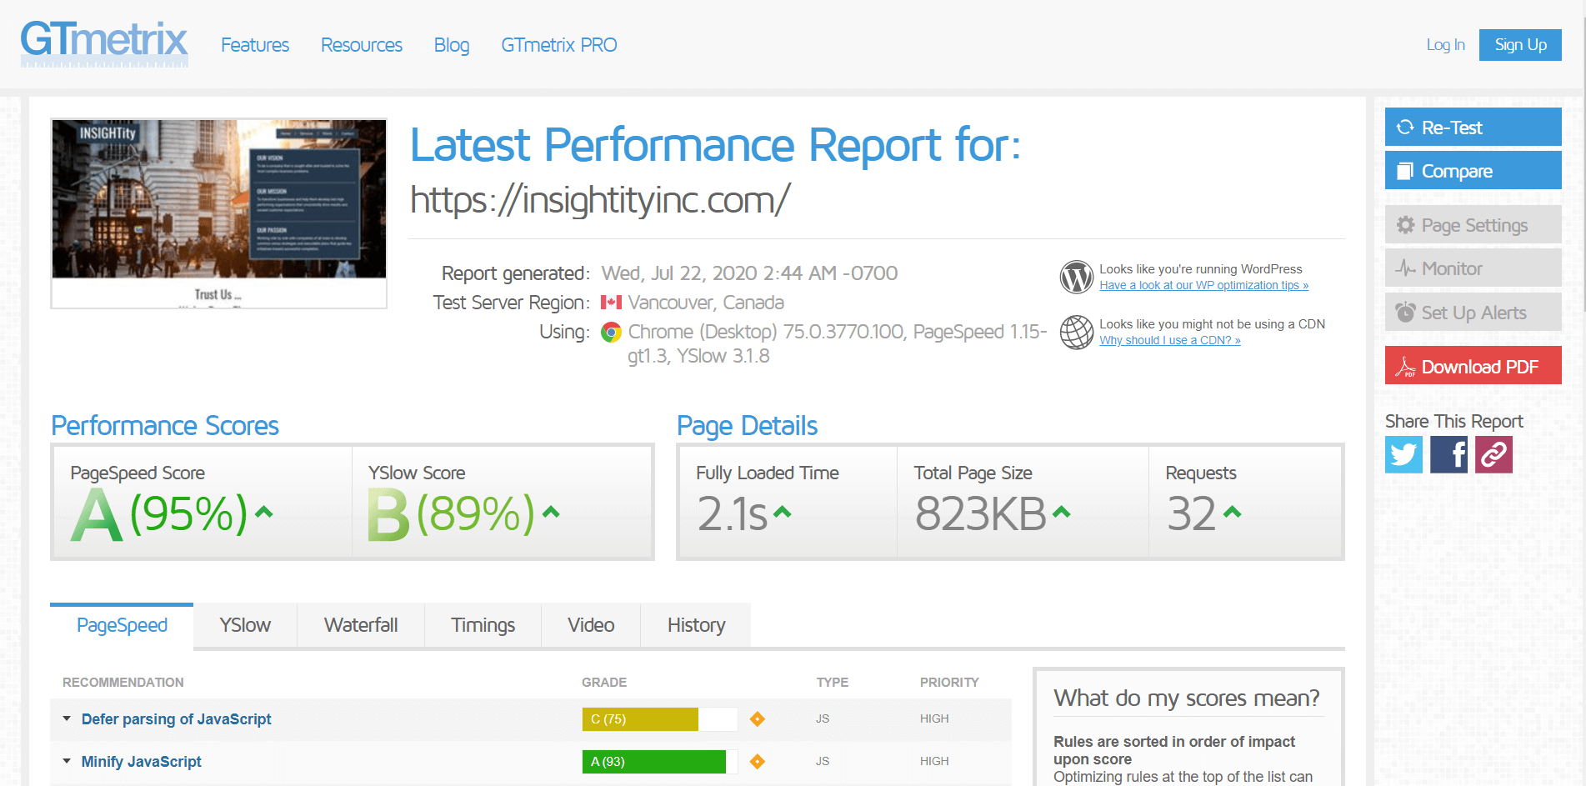Screen dimensions: 1586x786
Task: Click the GTmetrix logo
Action: [104, 43]
